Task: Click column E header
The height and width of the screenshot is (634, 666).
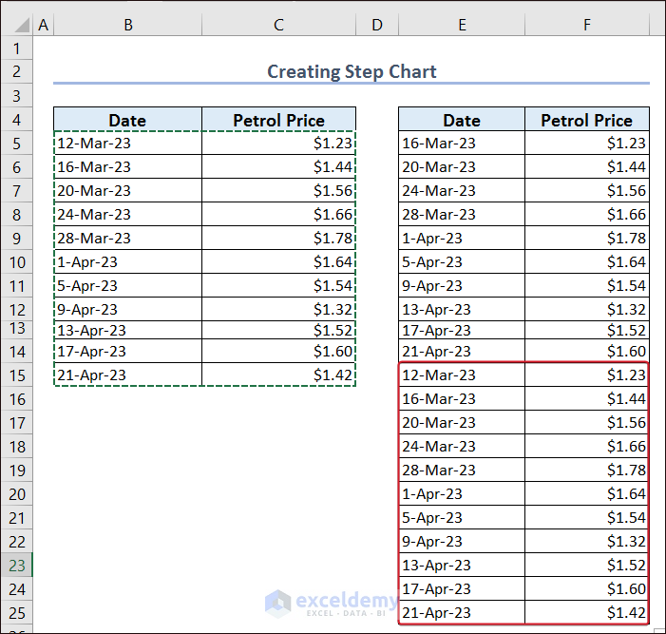Action: [462, 26]
